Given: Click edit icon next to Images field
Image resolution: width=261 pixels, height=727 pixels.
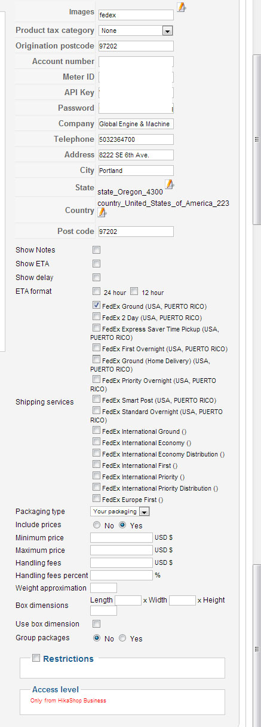Looking at the screenshot, I should (182, 7).
